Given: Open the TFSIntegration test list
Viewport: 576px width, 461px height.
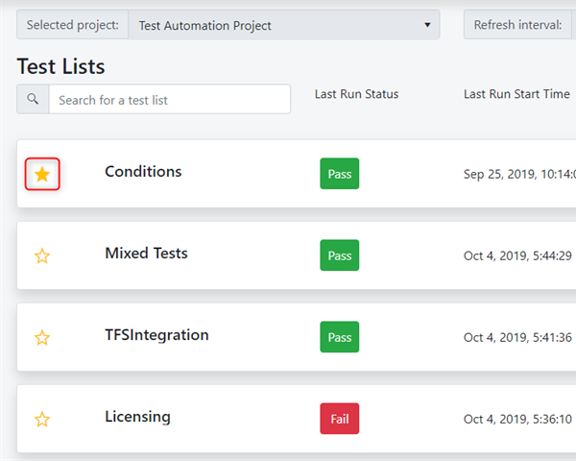Looking at the screenshot, I should [x=156, y=335].
